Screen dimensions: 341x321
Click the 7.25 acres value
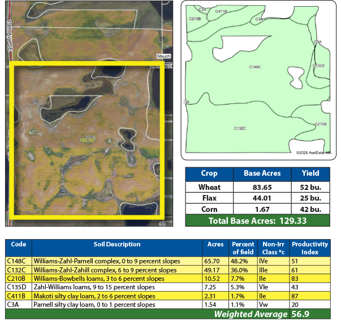[210, 287]
